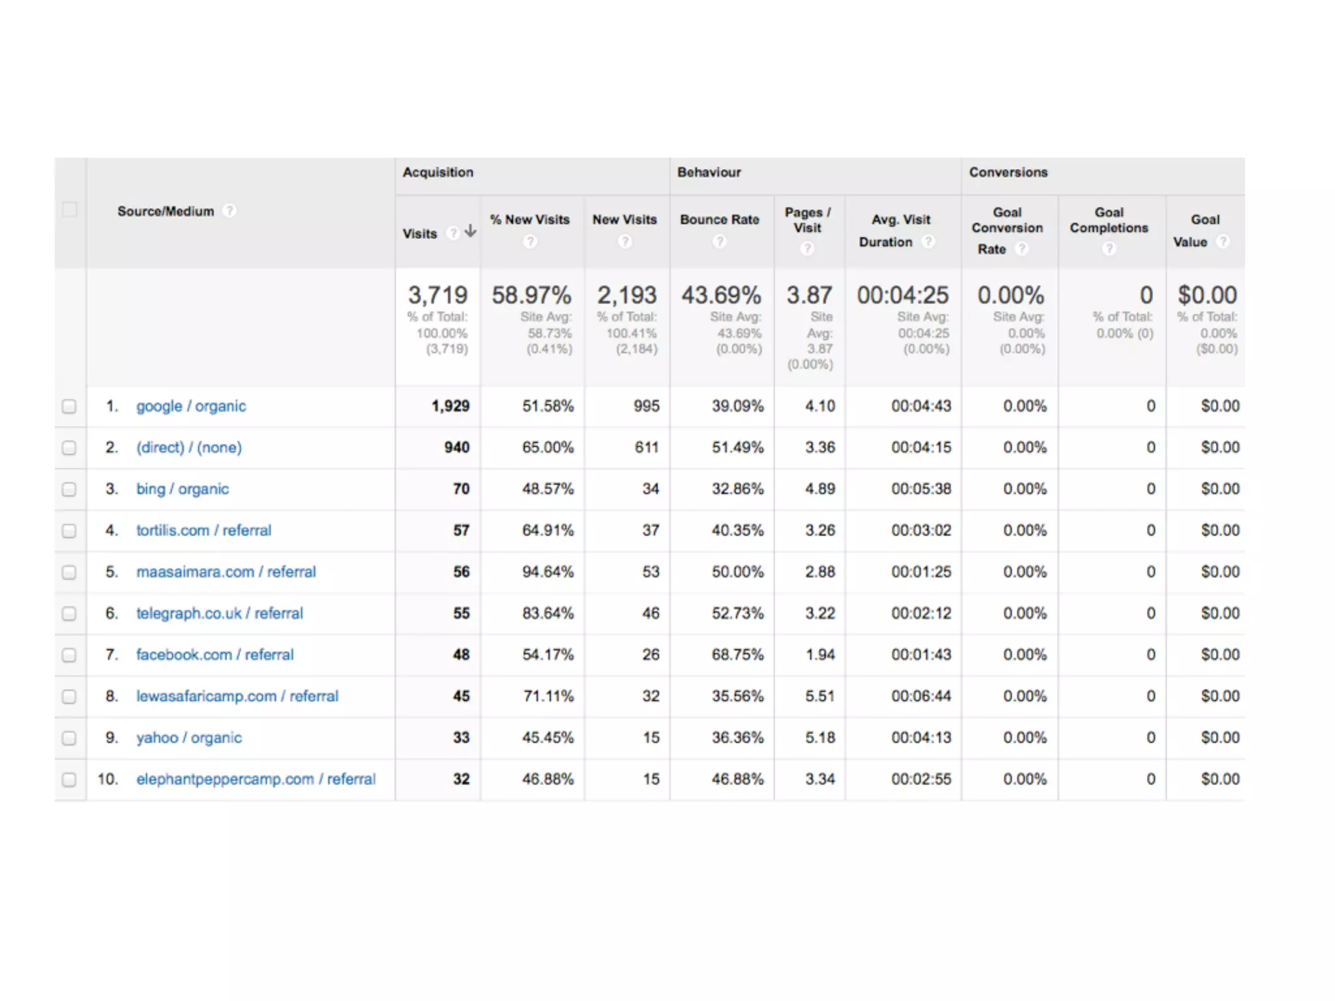
Task: Click the help icon next to Source/Medium
Action: click(x=229, y=211)
